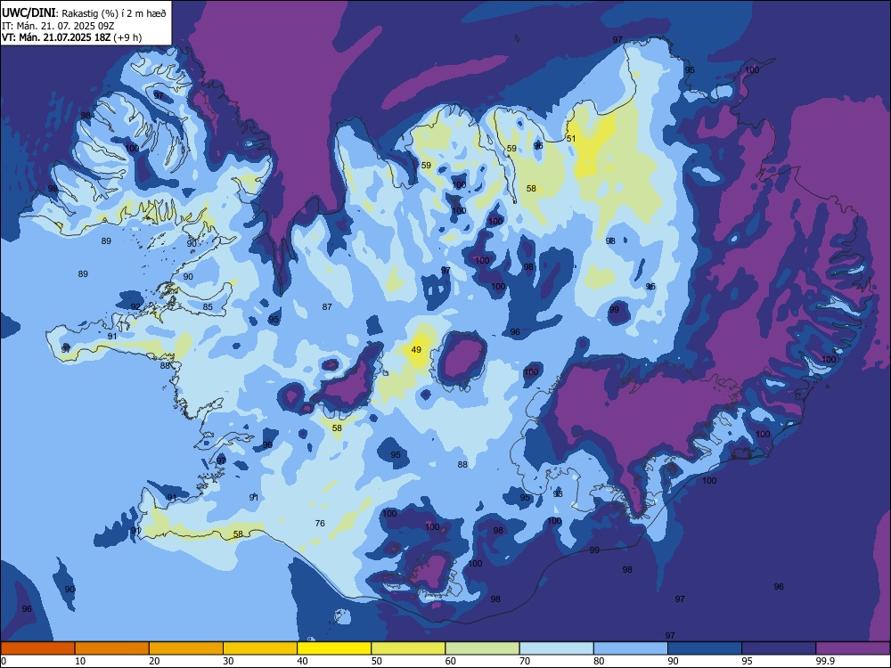Screen dimensions: 891x668
Task: Click the '85' humidity value on the map
Action: (x=208, y=306)
